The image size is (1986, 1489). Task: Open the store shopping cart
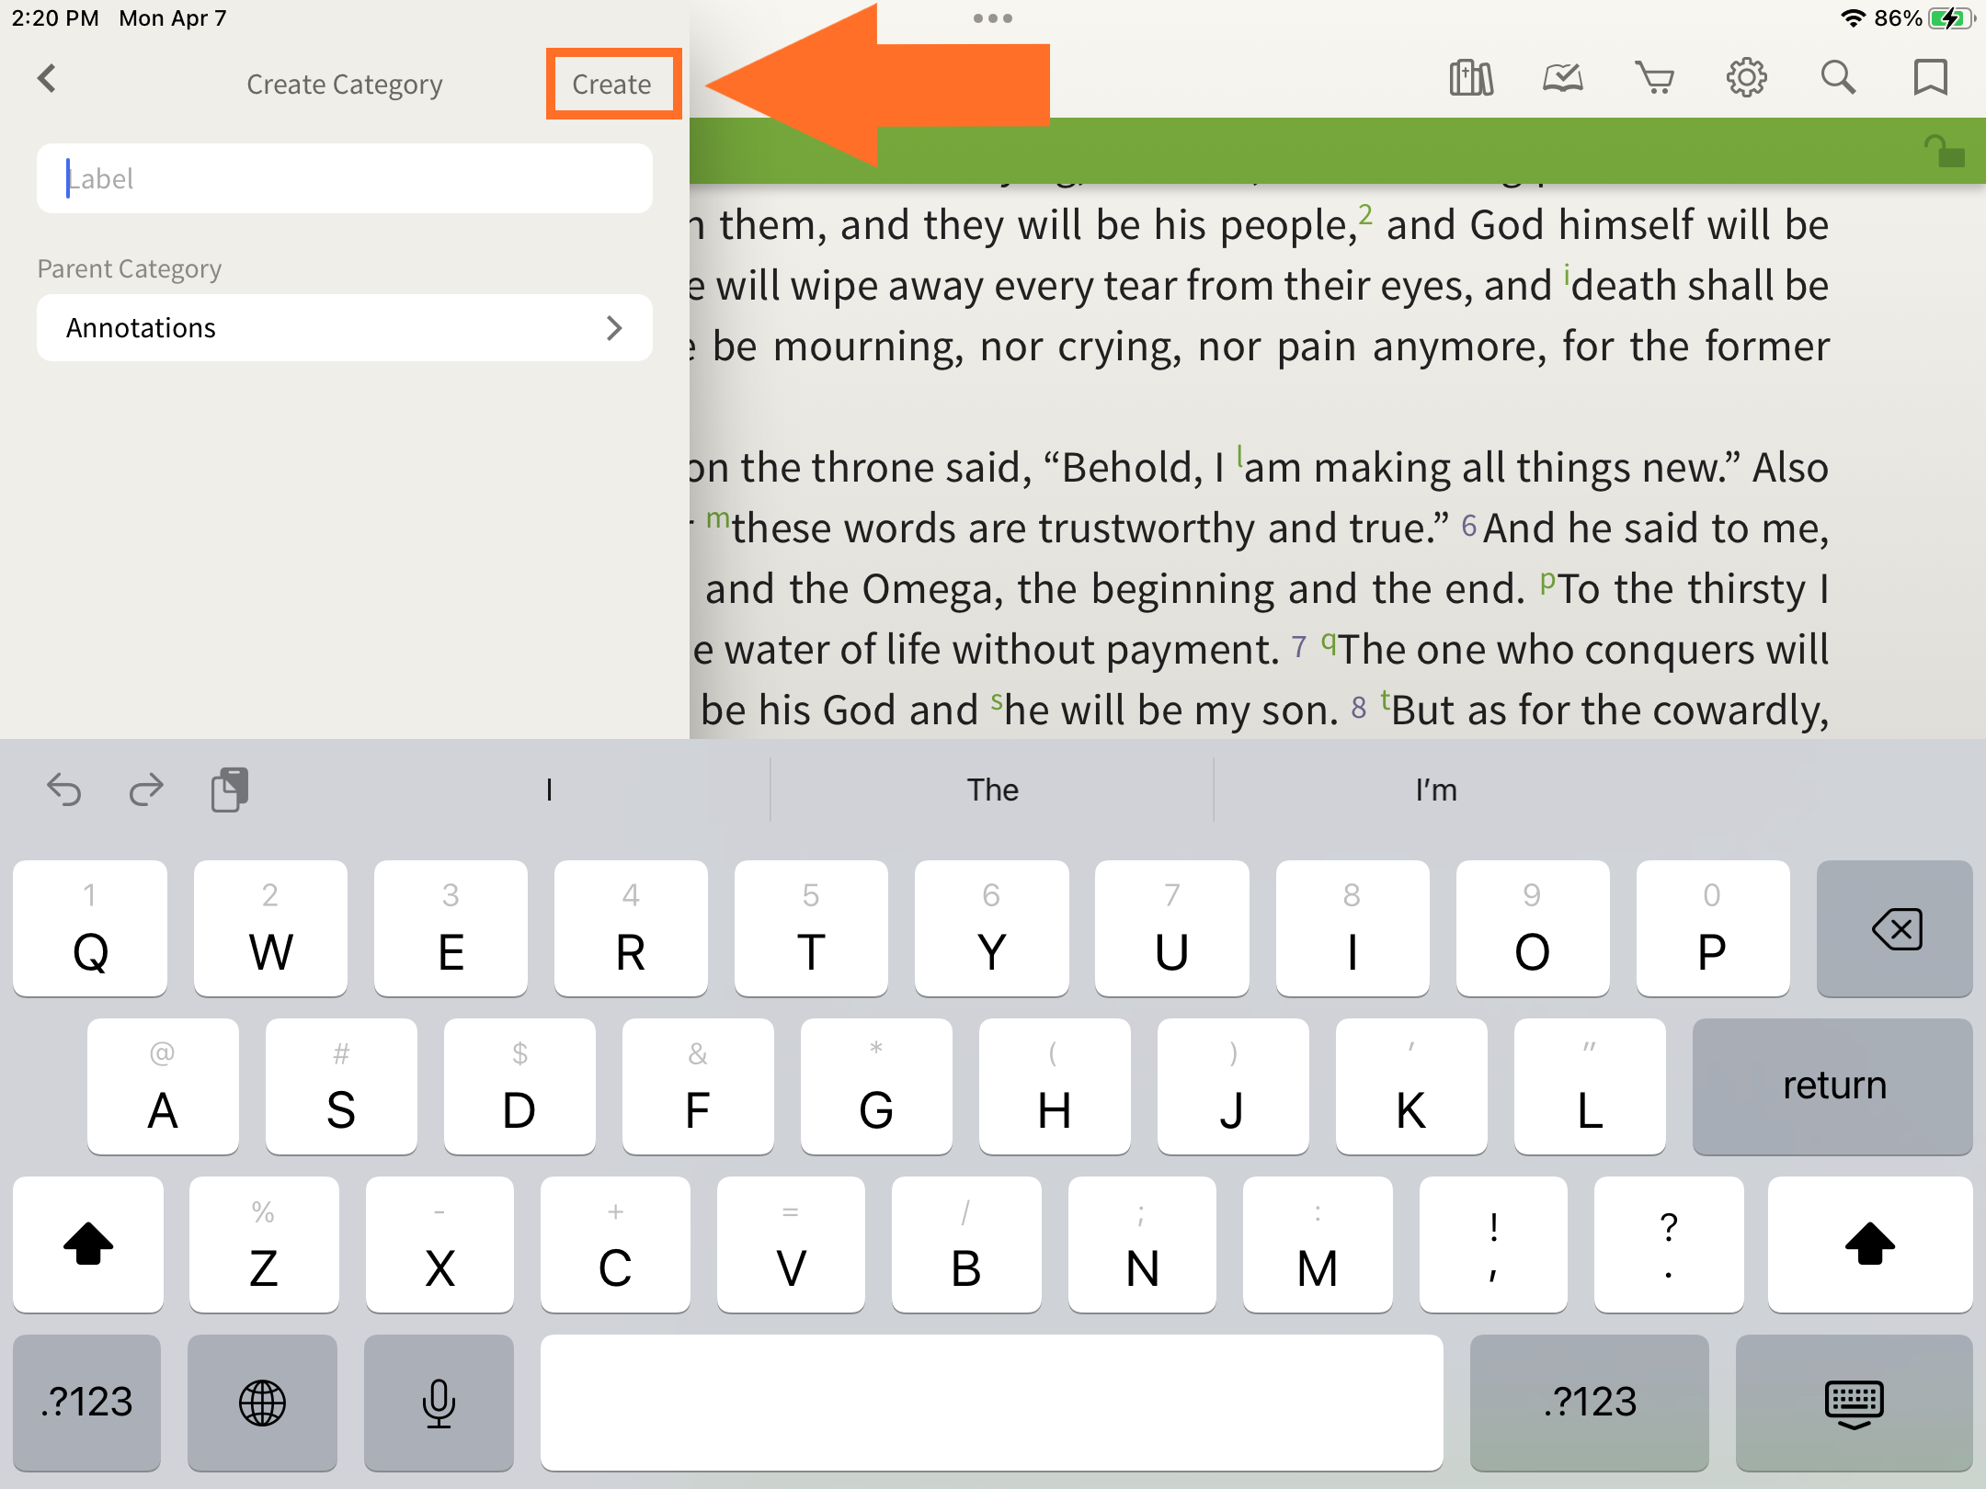[1654, 78]
